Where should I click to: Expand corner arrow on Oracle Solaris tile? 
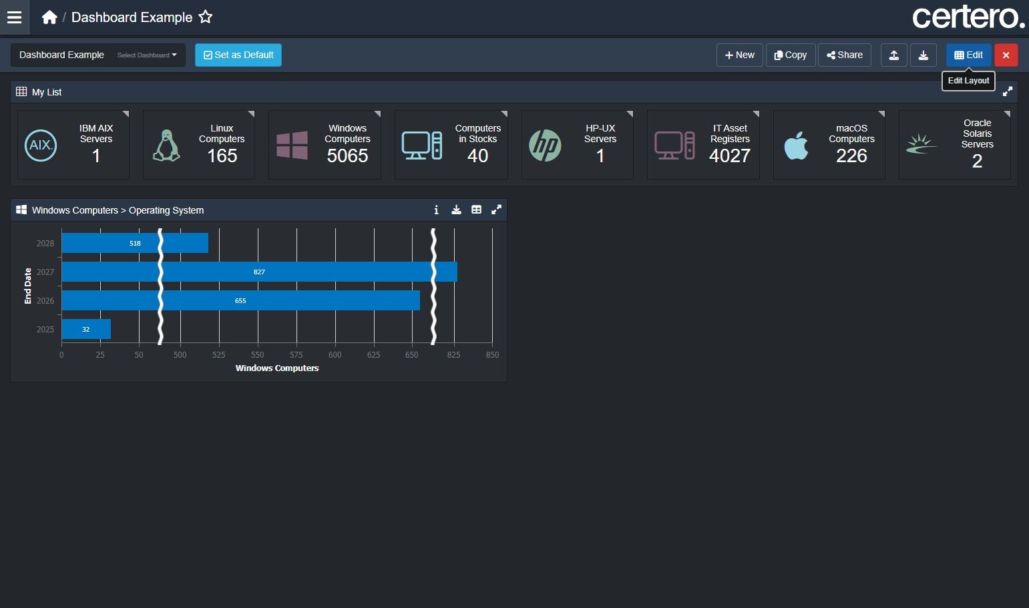coord(1006,114)
